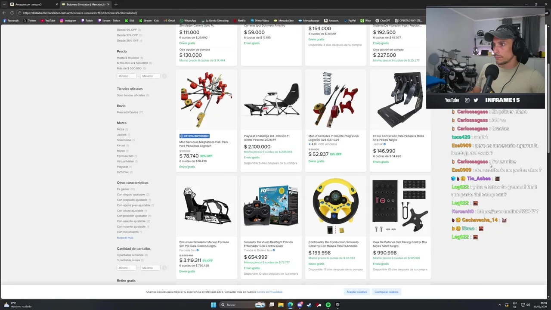Image resolution: width=551 pixels, height=310 pixels.
Task: Apply price range with arrow button
Action: (164, 76)
